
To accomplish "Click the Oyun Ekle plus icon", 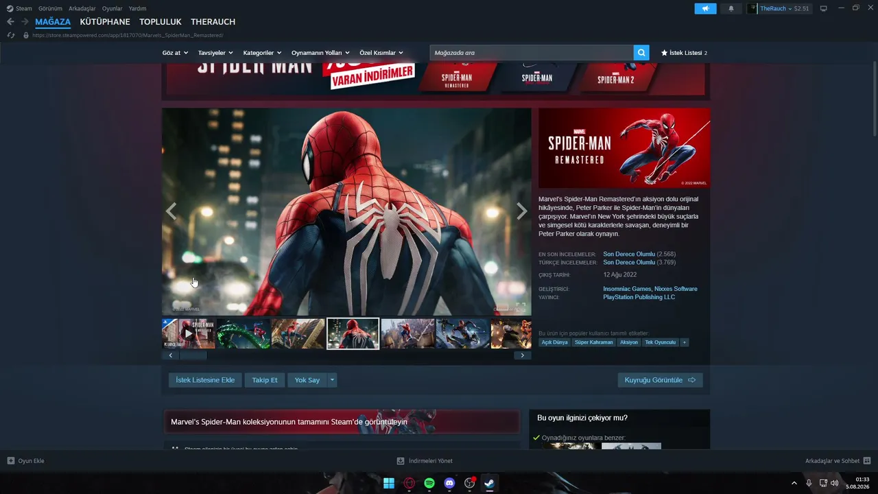I will (11, 461).
